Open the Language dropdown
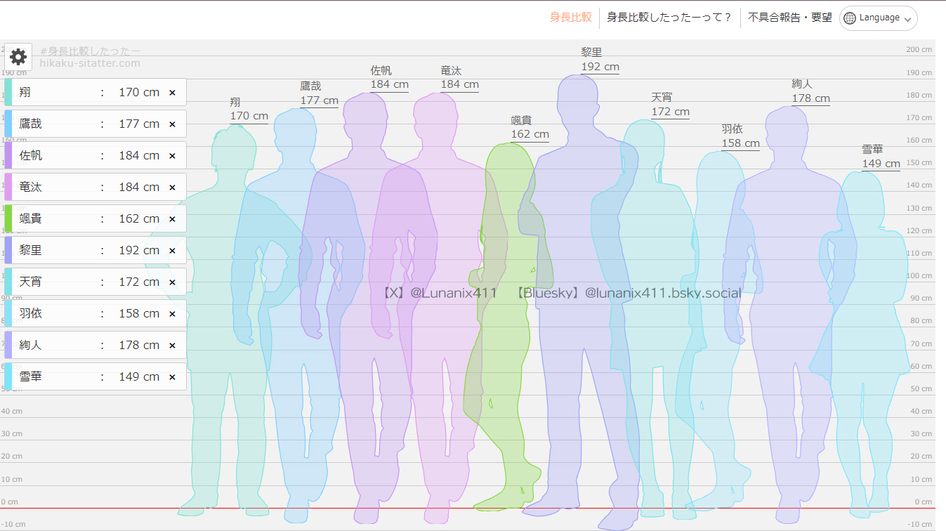Viewport: 946px width, 531px height. 879,18
